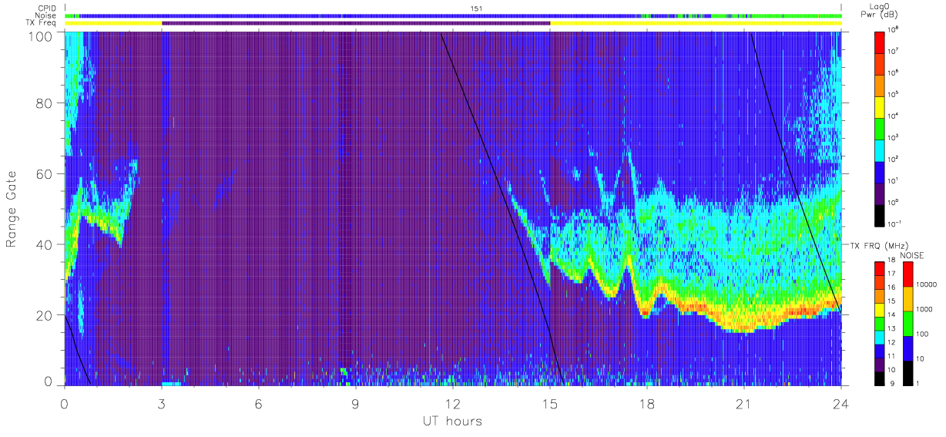This screenshot has width=946, height=437.
Task: Click the y-axis tick label '20'
Action: [x=44, y=315]
